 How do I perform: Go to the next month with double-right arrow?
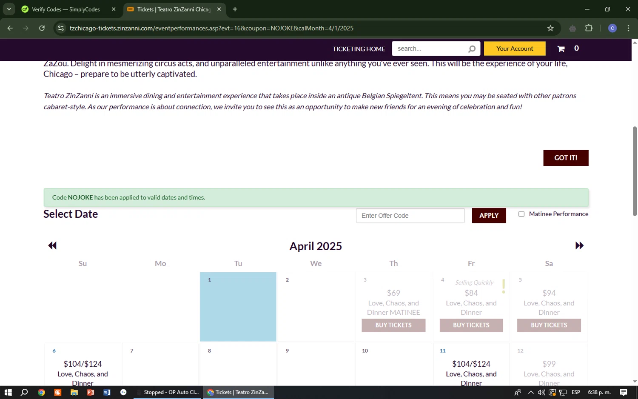(579, 245)
